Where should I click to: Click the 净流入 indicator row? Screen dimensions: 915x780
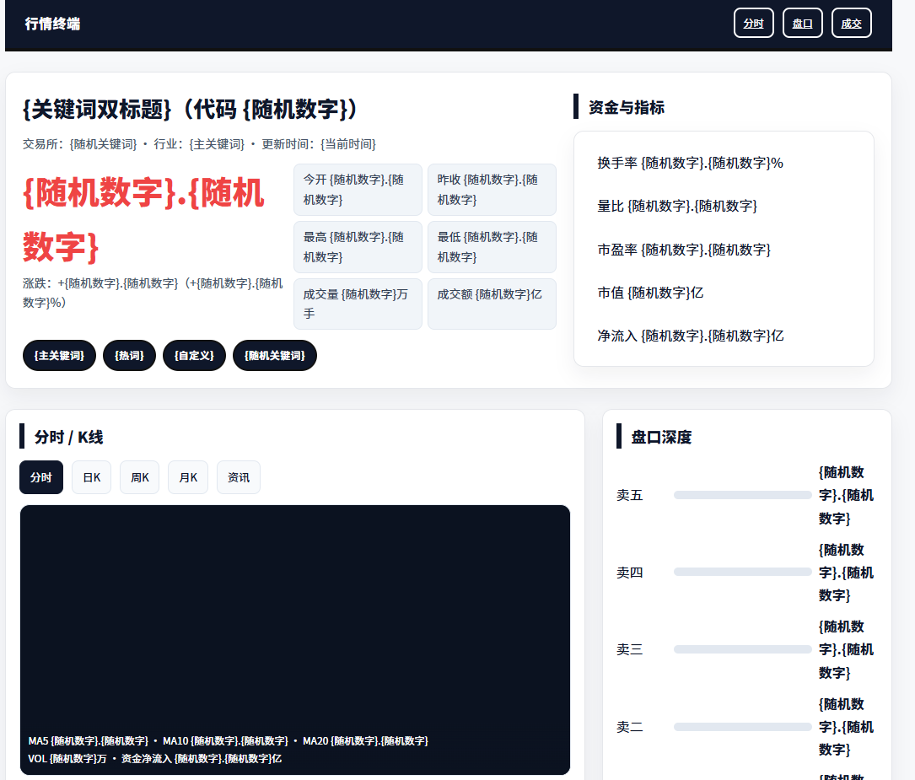pos(723,336)
